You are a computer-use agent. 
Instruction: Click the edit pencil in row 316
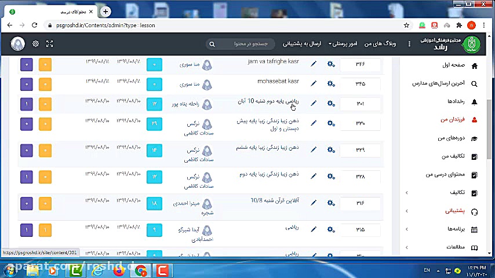(x=314, y=203)
